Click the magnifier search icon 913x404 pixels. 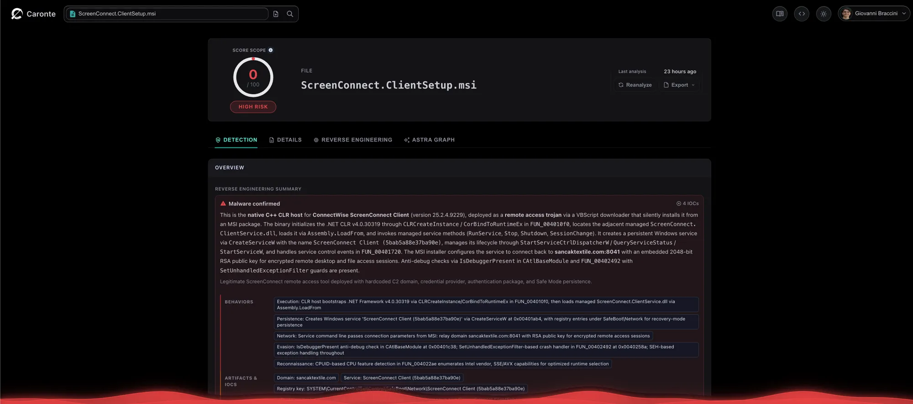290,14
